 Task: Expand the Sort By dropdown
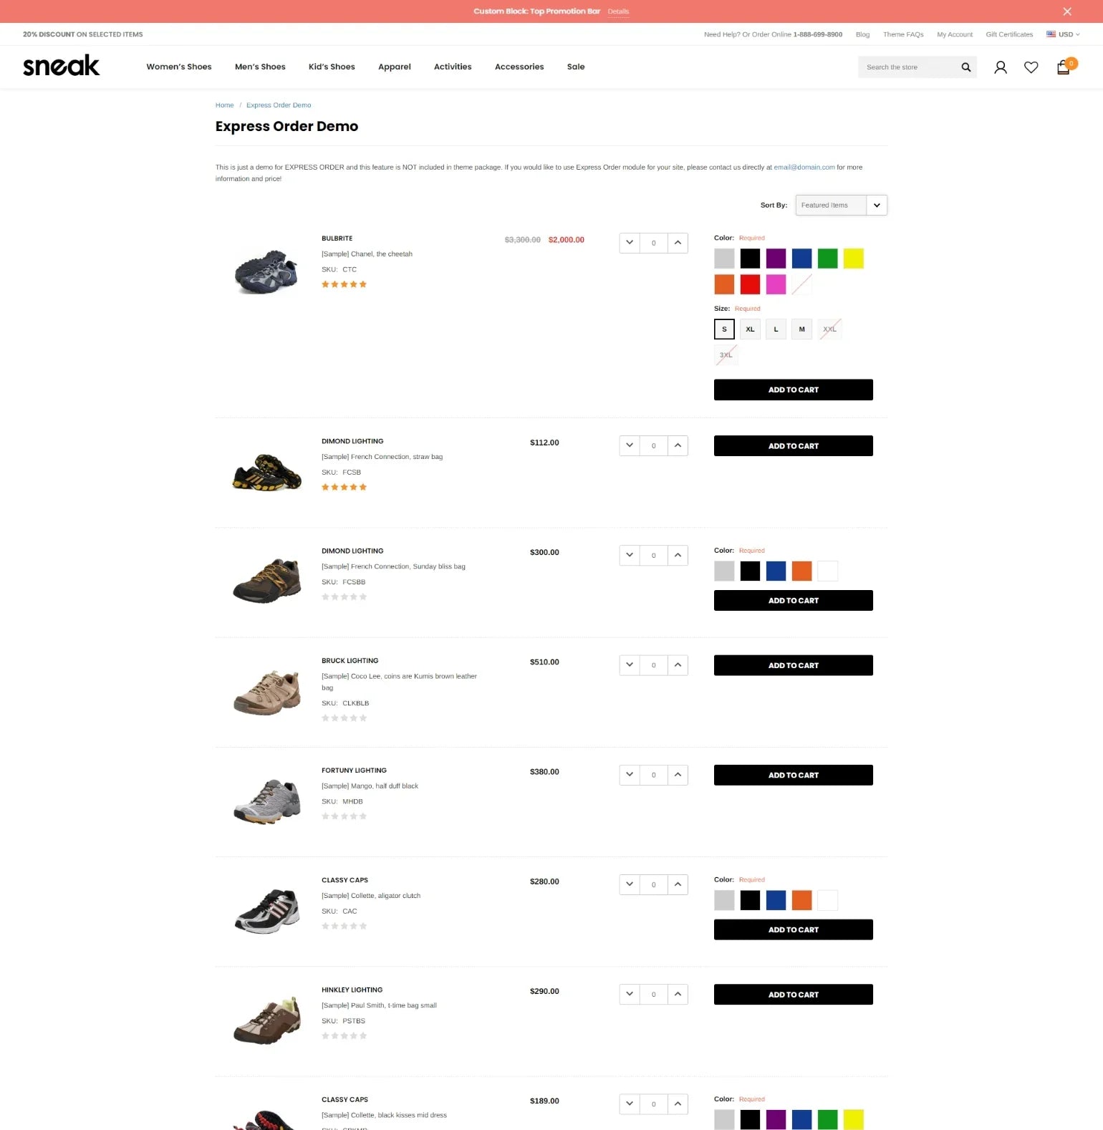(841, 206)
